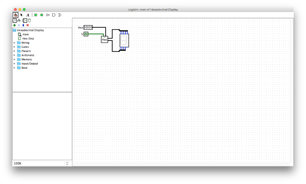Screen dimensions: 306x184
Task: Expand the Memory folder
Action: coord(14,59)
